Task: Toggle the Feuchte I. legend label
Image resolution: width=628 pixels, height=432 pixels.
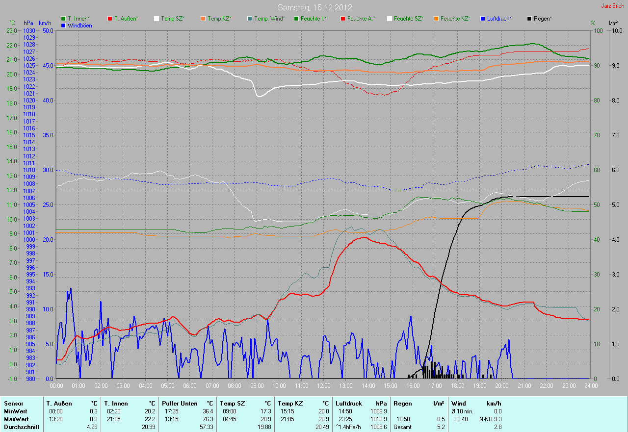Action: (314, 19)
